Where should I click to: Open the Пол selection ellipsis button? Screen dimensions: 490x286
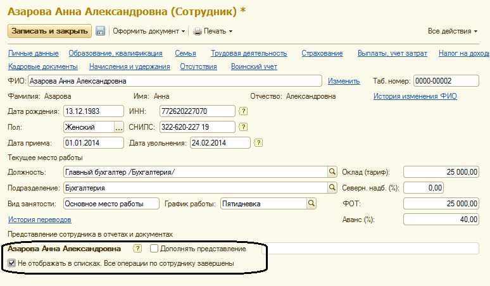(x=118, y=127)
